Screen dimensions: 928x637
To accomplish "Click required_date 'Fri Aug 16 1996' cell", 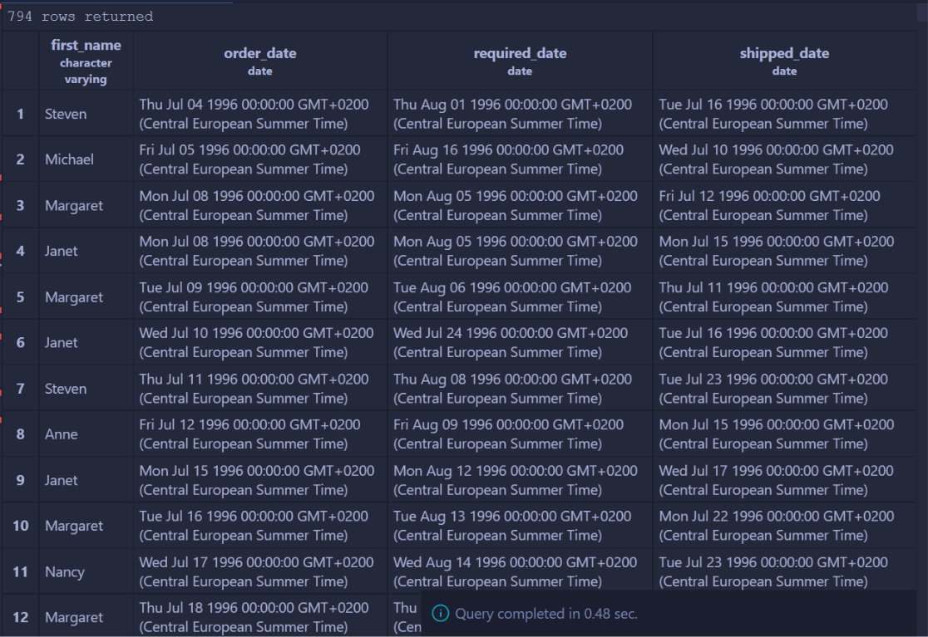I will tap(520, 159).
